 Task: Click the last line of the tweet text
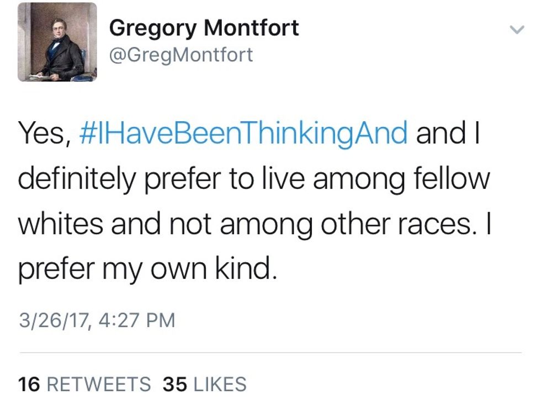tap(146, 269)
